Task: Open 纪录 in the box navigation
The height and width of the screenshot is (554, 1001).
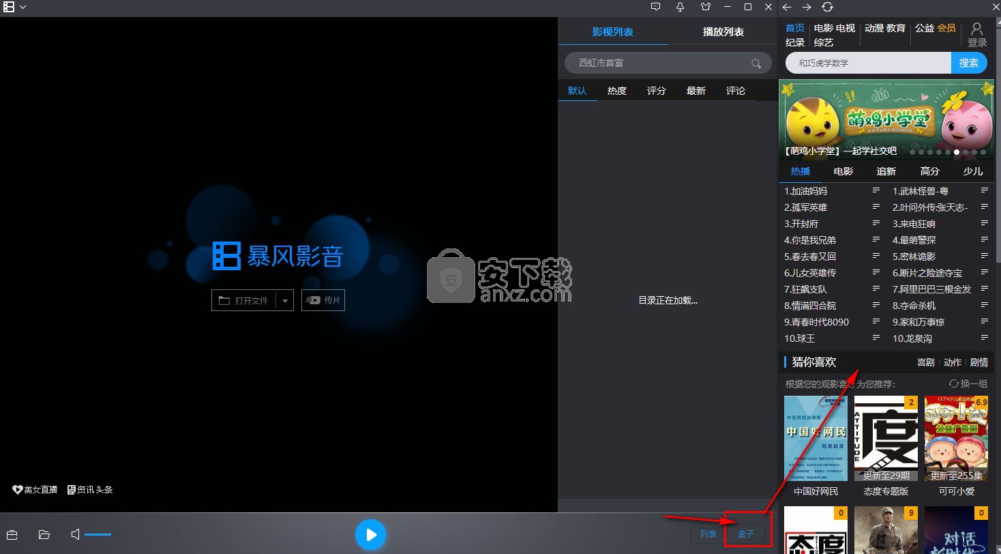Action: click(x=795, y=42)
